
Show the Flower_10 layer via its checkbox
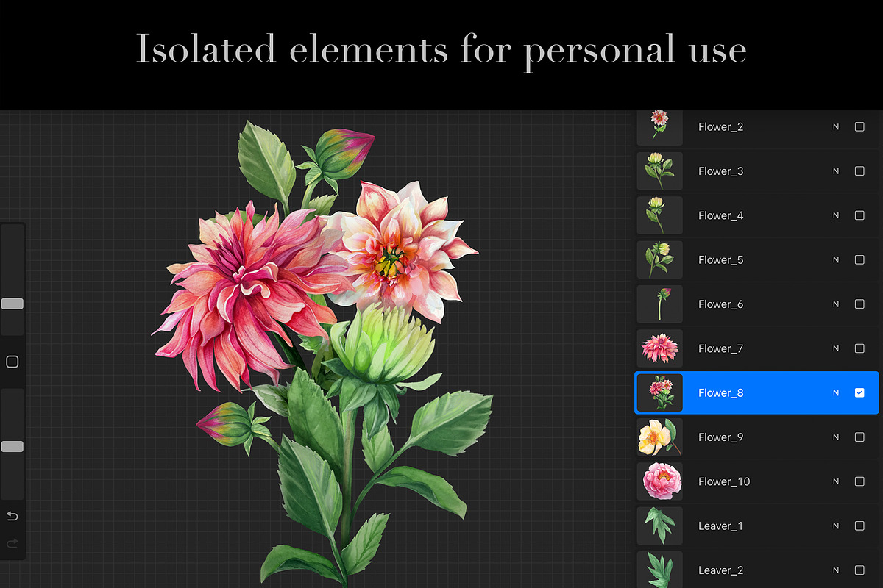click(x=859, y=481)
